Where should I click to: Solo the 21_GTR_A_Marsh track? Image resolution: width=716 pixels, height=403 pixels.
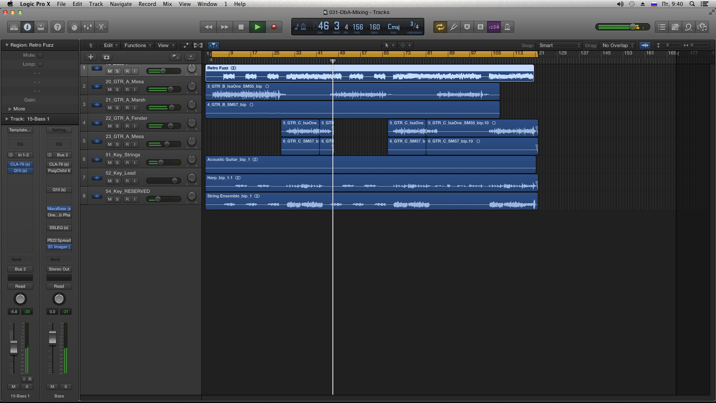coord(117,108)
